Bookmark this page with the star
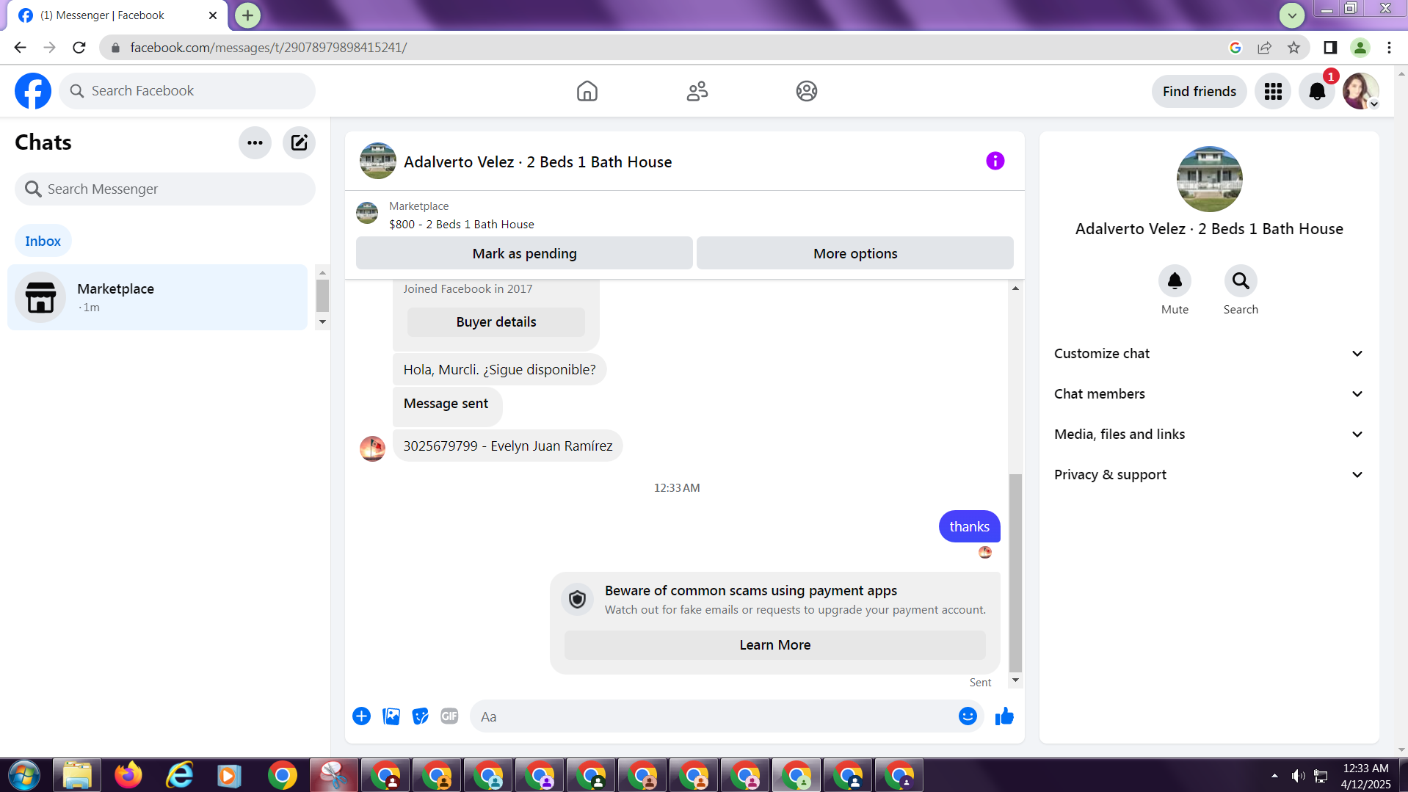The image size is (1408, 792). 1293,48
